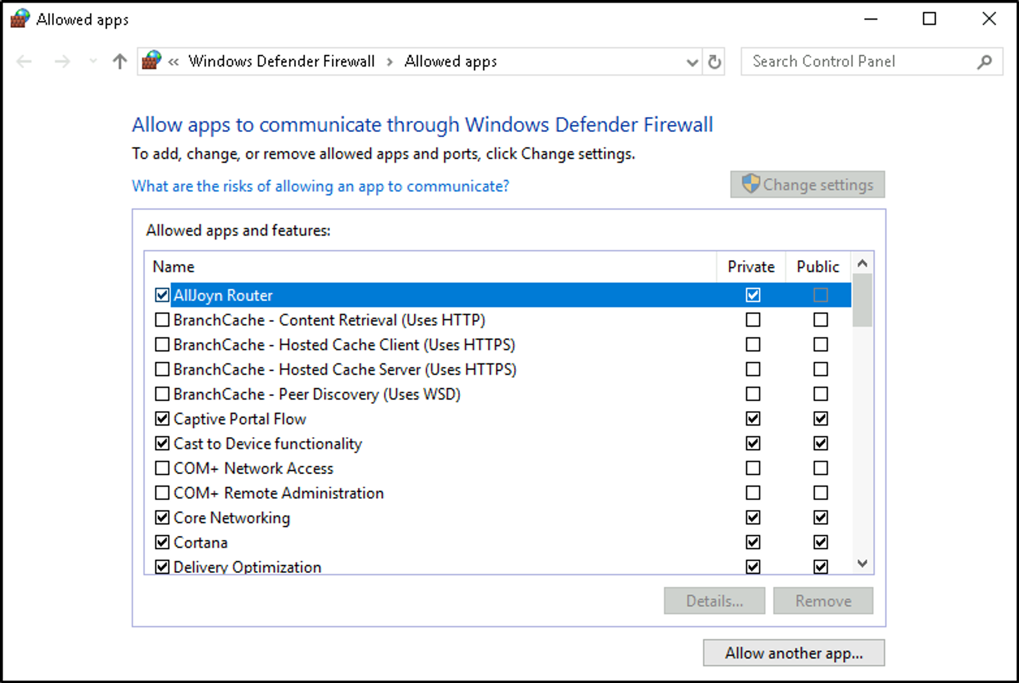Expand the breadcrumb arrow after Windows Defender Firewall
Viewport: 1019px width, 683px height.
390,62
